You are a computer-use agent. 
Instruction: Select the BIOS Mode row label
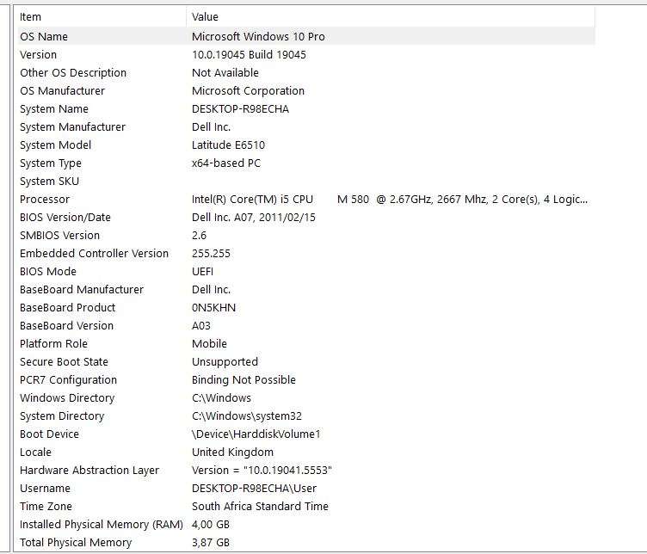(x=48, y=272)
